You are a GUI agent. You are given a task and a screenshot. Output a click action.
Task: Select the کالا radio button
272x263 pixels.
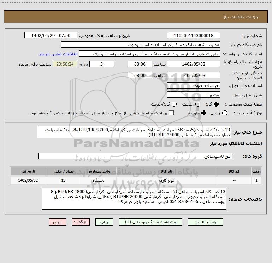pyautogui.click(x=216, y=104)
